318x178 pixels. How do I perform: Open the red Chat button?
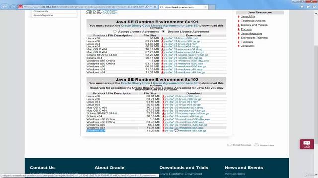point(307,144)
